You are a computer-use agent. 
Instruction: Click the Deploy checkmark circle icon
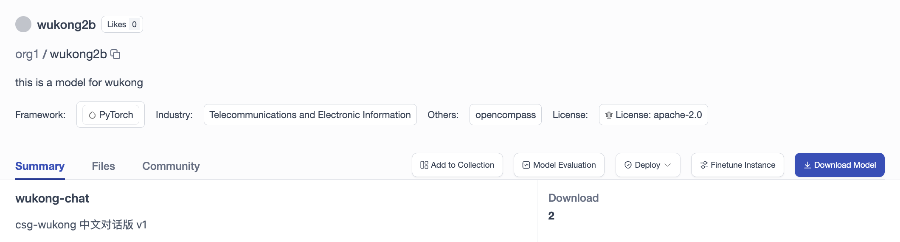[x=628, y=165]
